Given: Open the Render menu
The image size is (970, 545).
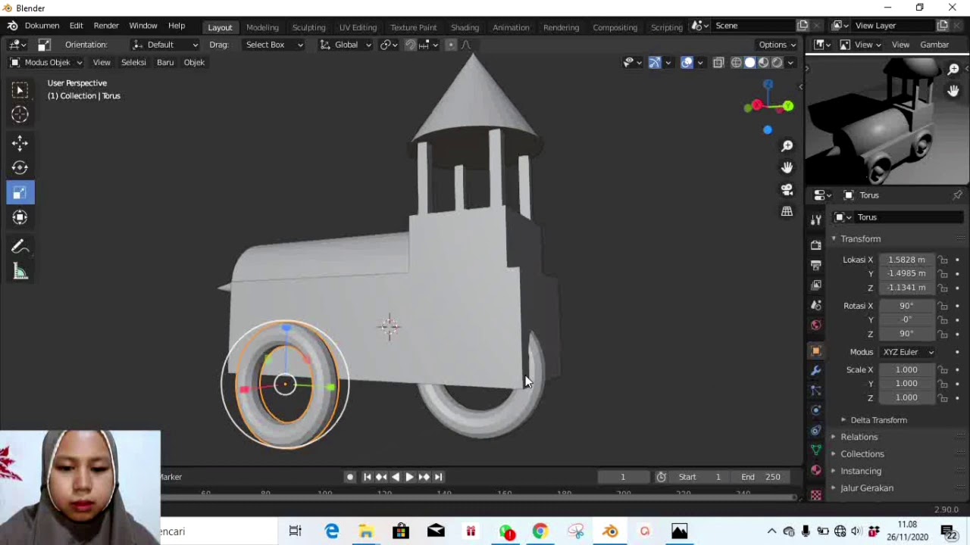Looking at the screenshot, I should tap(106, 26).
